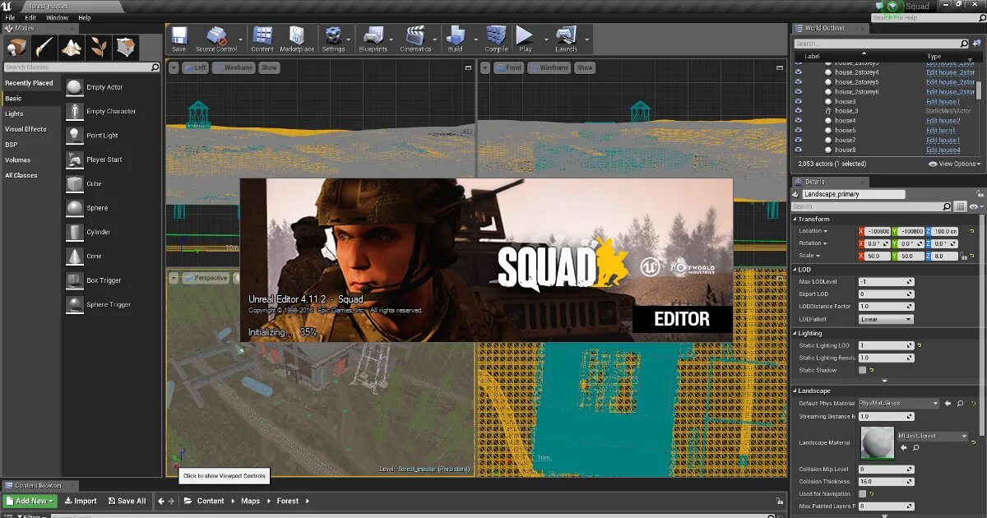
Task: Click the Compile toolbar icon
Action: click(x=496, y=39)
